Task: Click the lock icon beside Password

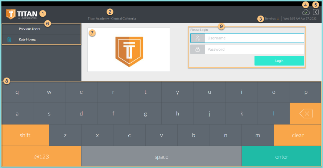Action: [198, 49]
